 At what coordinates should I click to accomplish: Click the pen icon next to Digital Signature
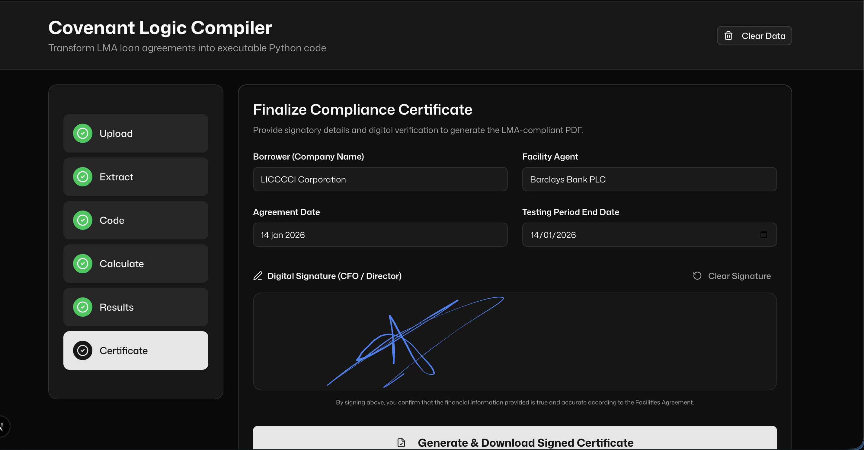pos(258,276)
